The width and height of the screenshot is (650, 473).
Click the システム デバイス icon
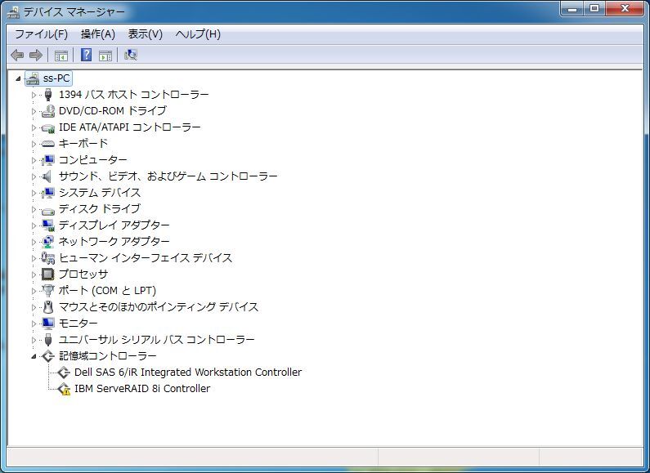point(48,193)
